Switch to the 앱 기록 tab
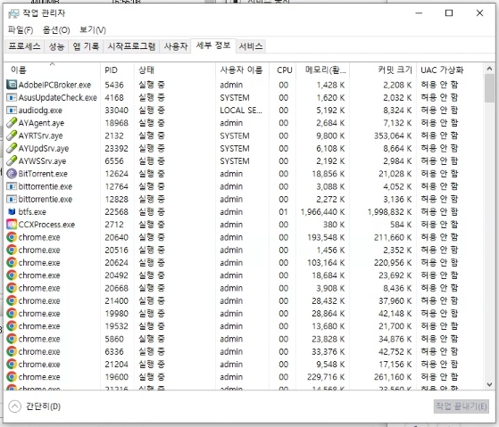Screen dimensions: 499x427 pyautogui.click(x=86, y=46)
